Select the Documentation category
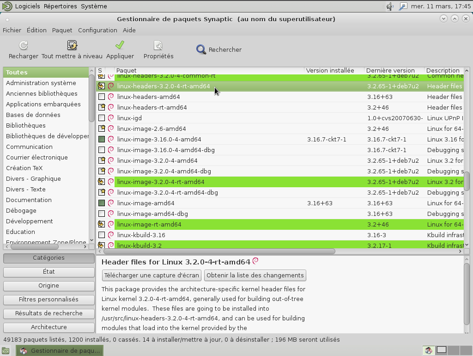Screen dimensions: 473x356 coord(46,200)
